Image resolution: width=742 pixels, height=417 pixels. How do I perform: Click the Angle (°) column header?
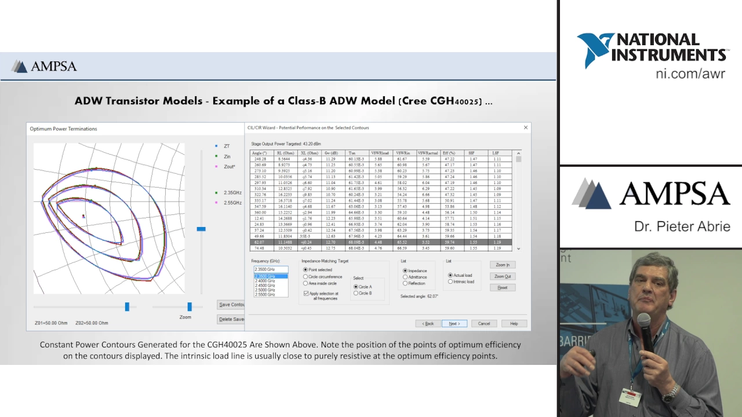coord(261,153)
